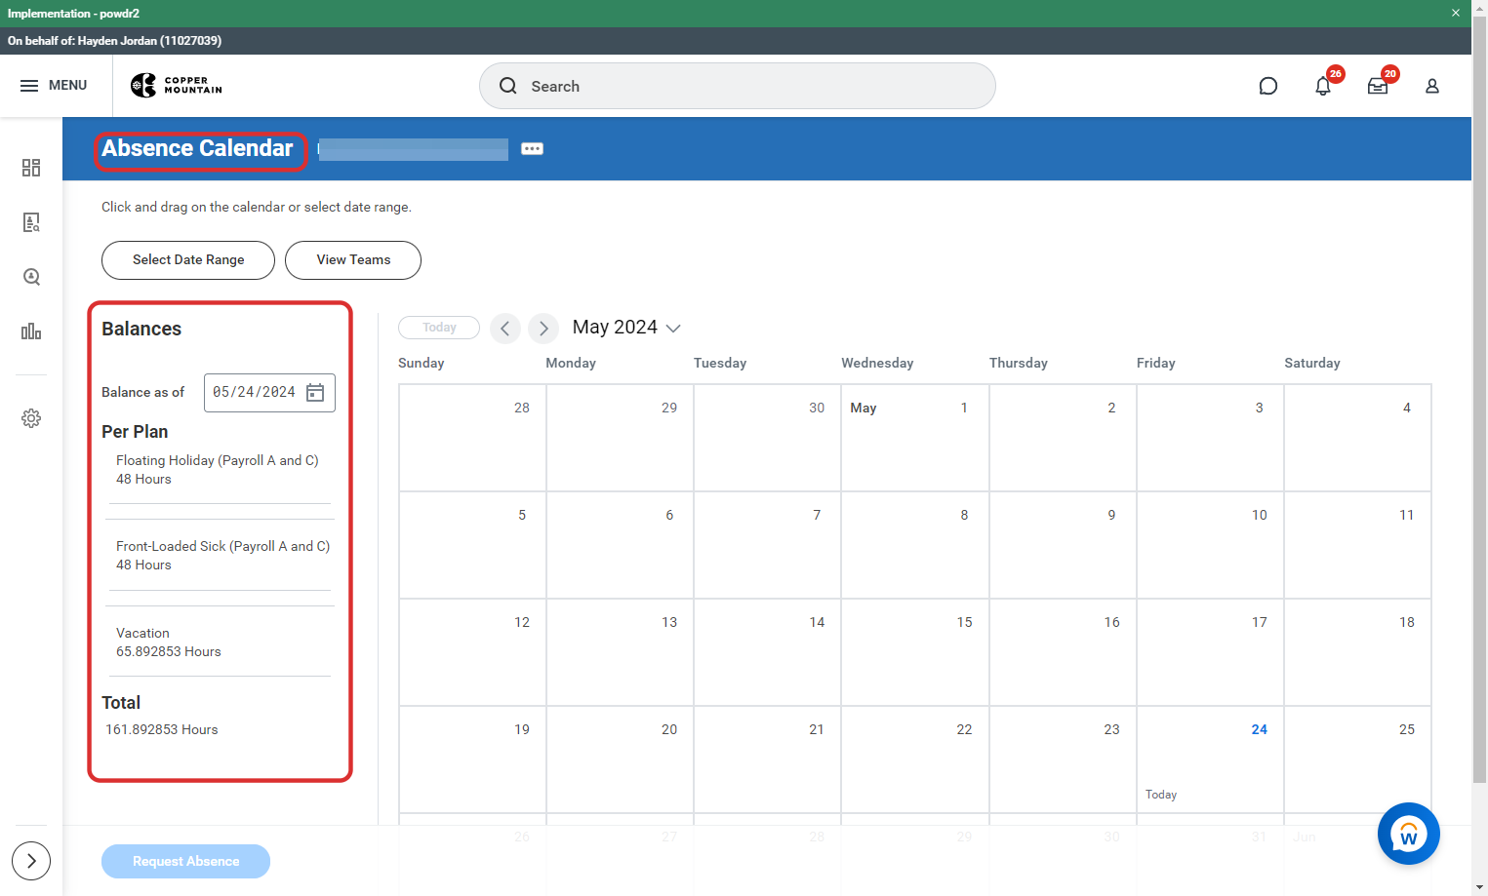The image size is (1488, 896).
Task: Open the settings gear sidebar icon
Action: coord(31,418)
